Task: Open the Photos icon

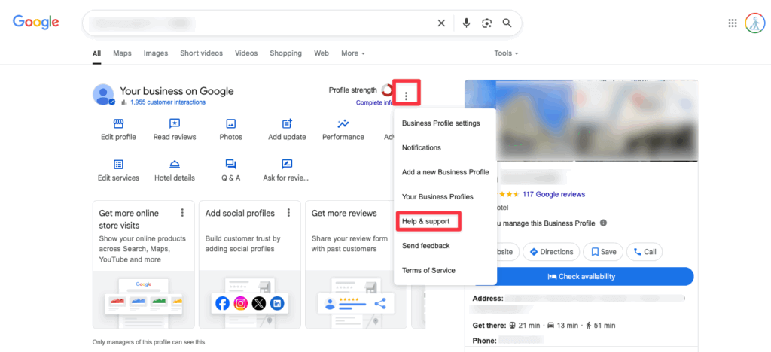Action: point(230,123)
